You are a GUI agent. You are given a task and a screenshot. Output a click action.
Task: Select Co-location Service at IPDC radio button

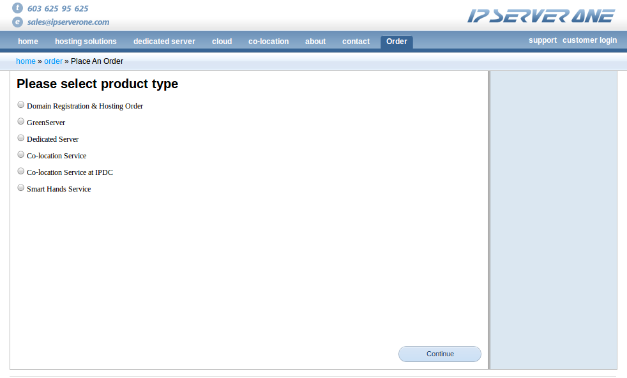click(21, 171)
